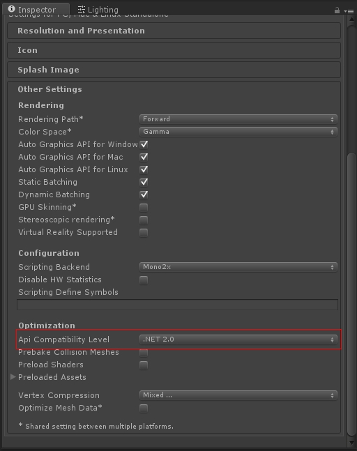Uncheck Auto Graphics API for Mac
This screenshot has height=451, width=357.
[144, 157]
